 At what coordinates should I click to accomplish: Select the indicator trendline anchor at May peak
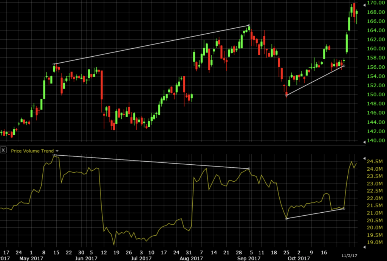(x=54, y=155)
